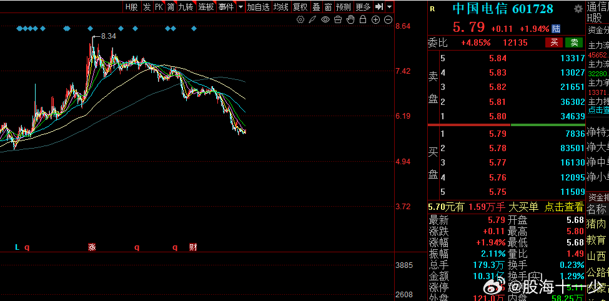
Task: Click the green 卖 sell button
Action: pyautogui.click(x=574, y=42)
